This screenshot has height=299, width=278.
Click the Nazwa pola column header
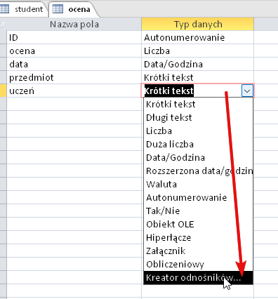(x=74, y=24)
